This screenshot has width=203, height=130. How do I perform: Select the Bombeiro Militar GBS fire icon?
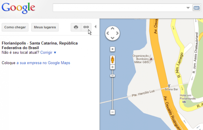pyautogui.click(x=151, y=59)
